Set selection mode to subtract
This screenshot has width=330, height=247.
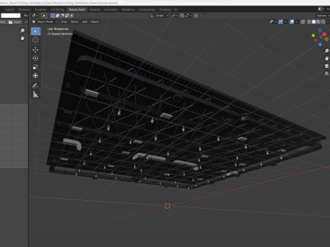pos(62,16)
